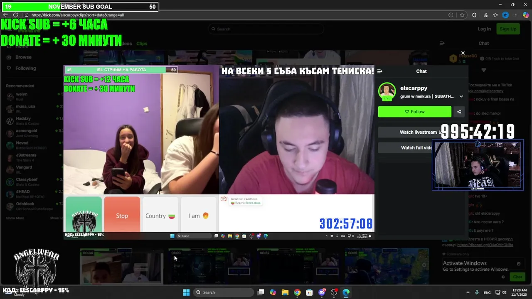532x299 pixels.
Task: Open chat settings gear icon
Action: (503, 277)
